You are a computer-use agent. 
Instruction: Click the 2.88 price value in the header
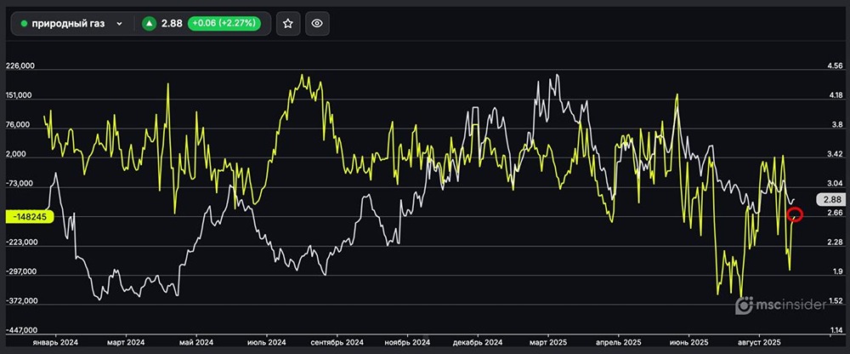172,24
